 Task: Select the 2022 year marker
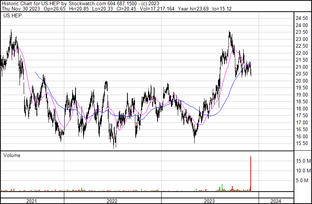[112, 201]
